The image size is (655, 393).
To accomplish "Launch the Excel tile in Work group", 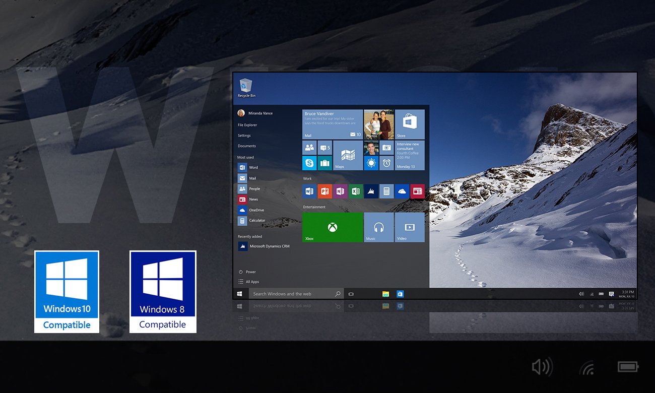I will pyautogui.click(x=356, y=191).
